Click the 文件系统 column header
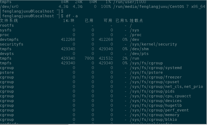Viewport: 207px width, 125px height. tap(9, 21)
